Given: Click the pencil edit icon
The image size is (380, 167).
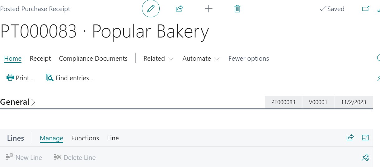Looking at the screenshot, I should (151, 9).
